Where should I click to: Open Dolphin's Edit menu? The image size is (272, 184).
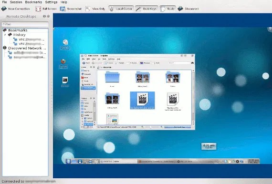pyautogui.click(x=88, y=59)
